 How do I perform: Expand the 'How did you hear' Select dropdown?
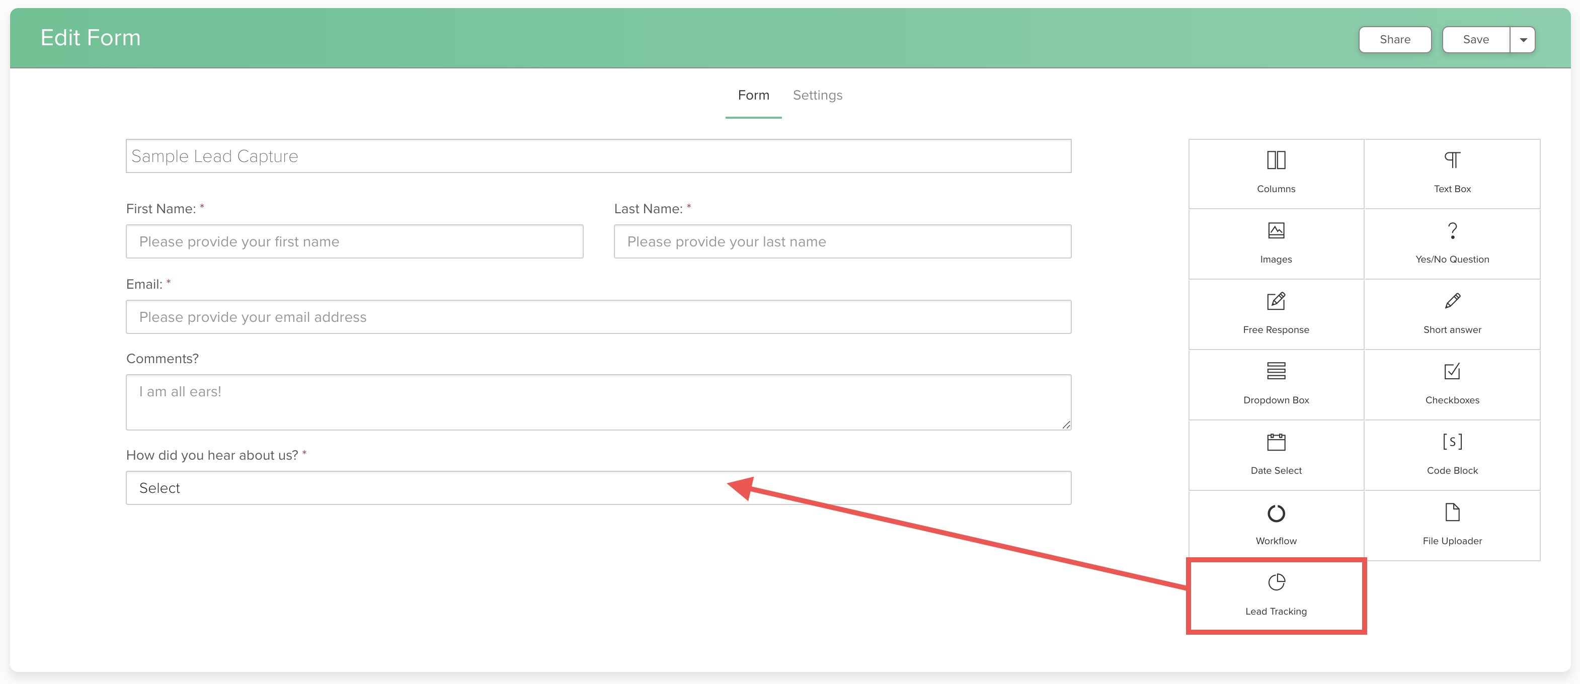pyautogui.click(x=598, y=488)
